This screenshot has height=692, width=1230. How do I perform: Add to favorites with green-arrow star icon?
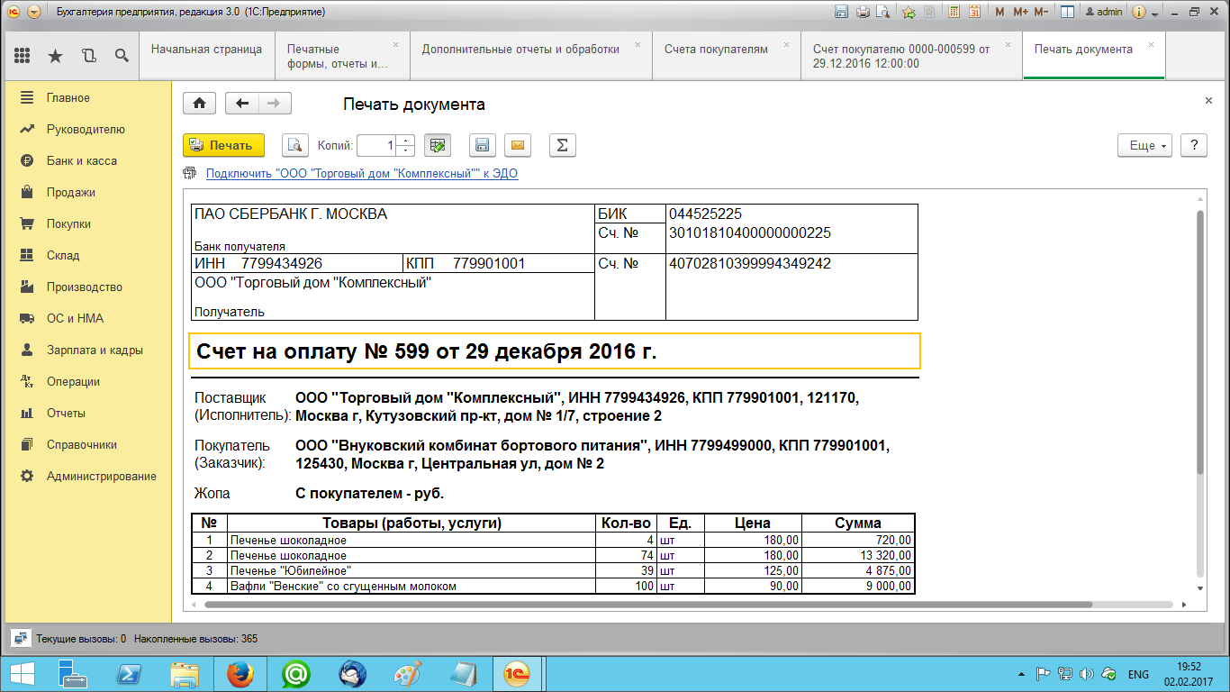(909, 13)
